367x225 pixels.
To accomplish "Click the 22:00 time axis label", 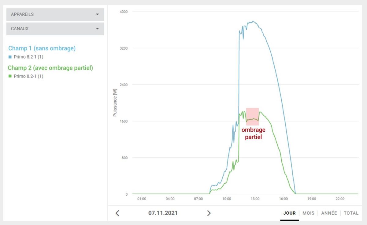I will tap(340, 199).
